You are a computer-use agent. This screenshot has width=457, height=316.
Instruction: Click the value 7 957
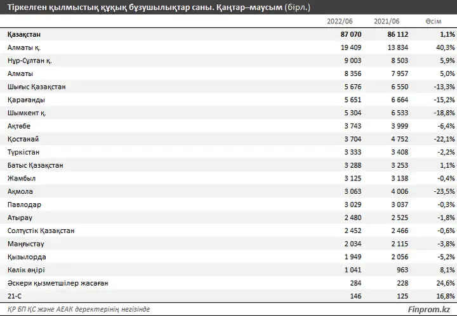click(x=400, y=73)
